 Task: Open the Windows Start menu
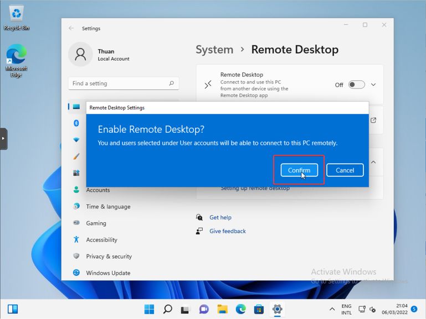click(150, 308)
